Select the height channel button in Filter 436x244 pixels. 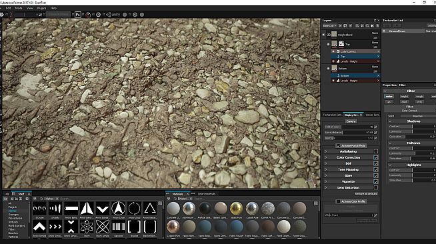404,97
